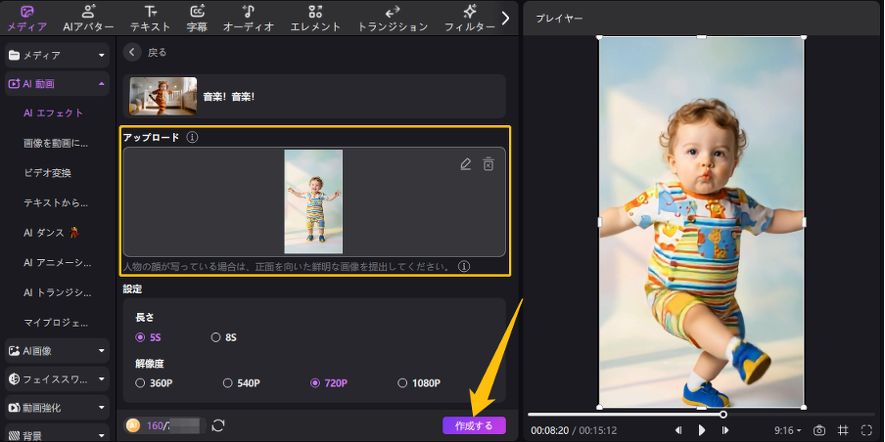Click the edit pencil icon in upload box
The width and height of the screenshot is (885, 442).
coord(466,164)
